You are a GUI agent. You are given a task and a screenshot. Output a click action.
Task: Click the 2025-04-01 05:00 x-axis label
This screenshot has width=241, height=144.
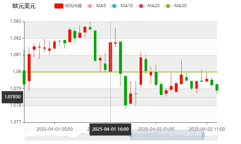click(x=55, y=129)
